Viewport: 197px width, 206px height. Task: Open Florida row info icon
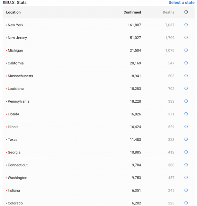[186, 114]
